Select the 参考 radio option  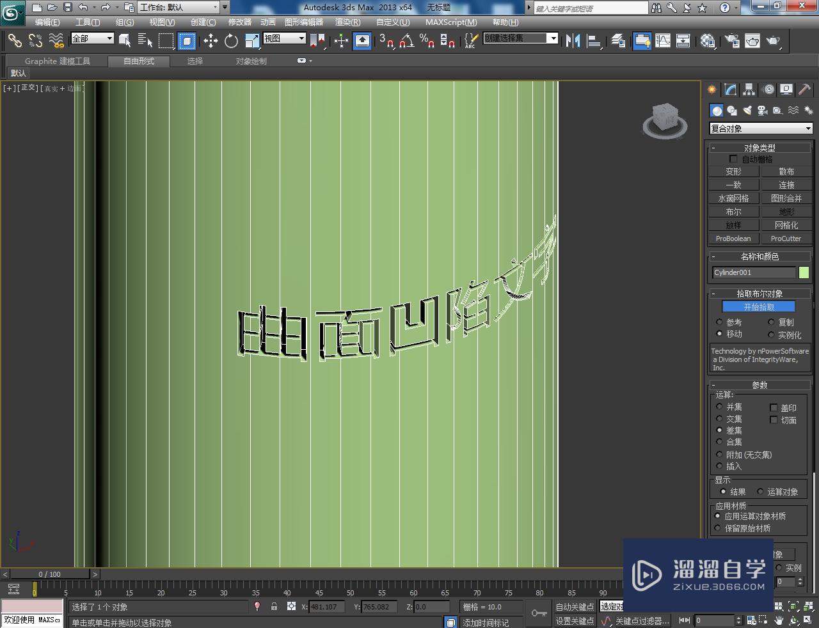719,322
